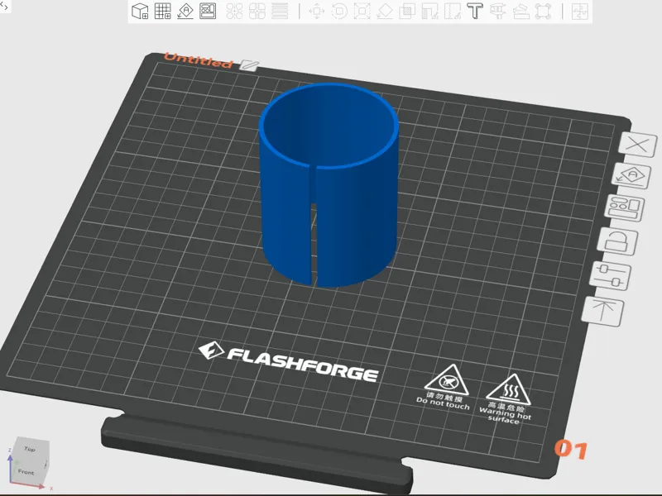Click the plate up-arrow bar icon

point(602,311)
